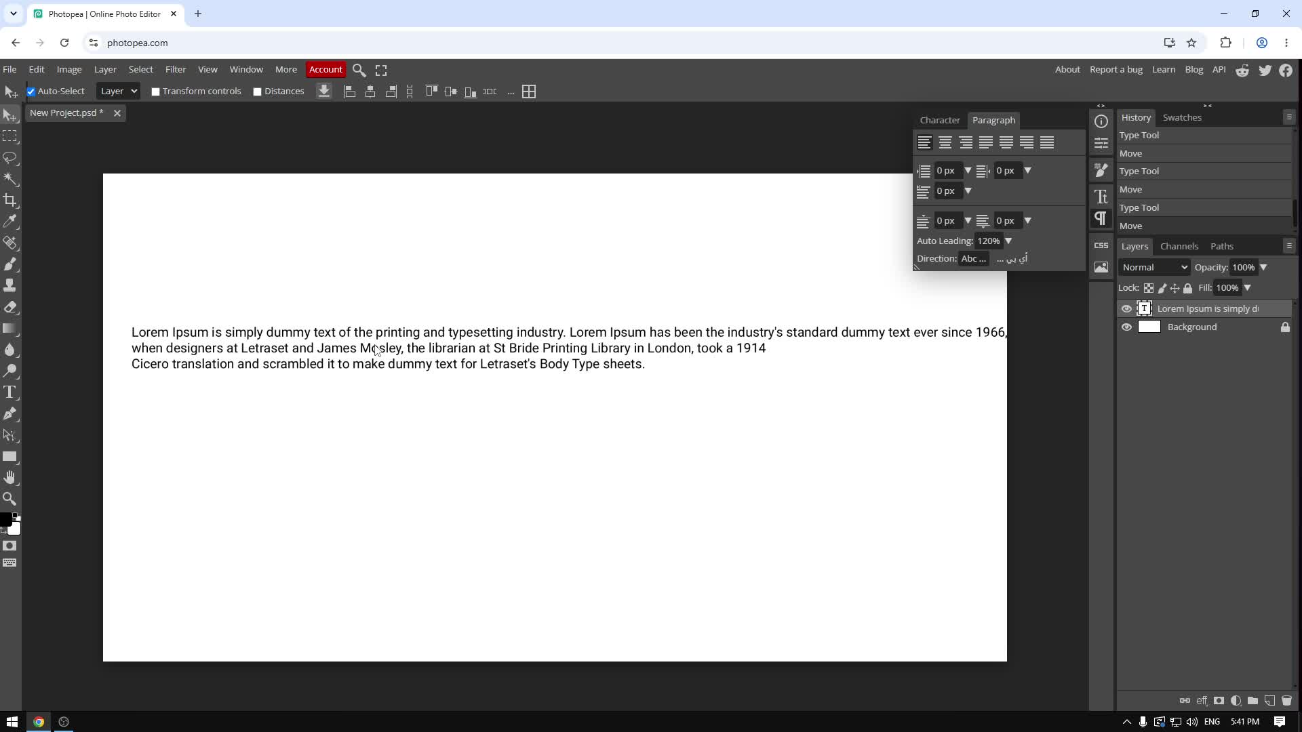
Task: Click the Windows Start button
Action: tap(12, 722)
